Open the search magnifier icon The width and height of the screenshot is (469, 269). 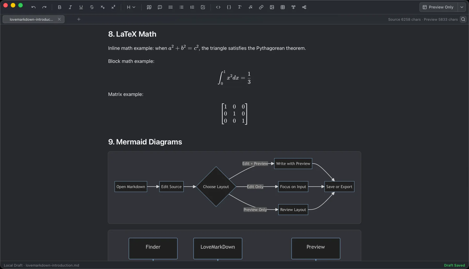(x=463, y=19)
